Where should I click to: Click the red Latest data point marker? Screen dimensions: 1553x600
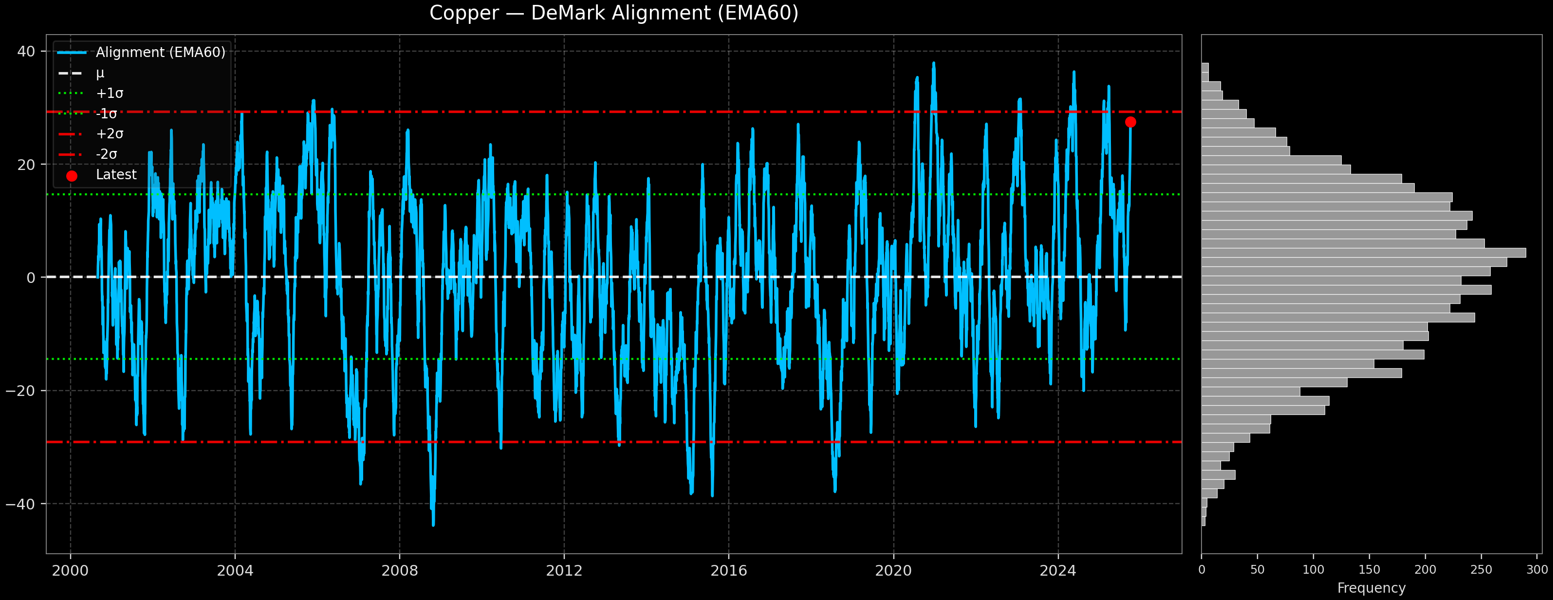[x=1130, y=122]
